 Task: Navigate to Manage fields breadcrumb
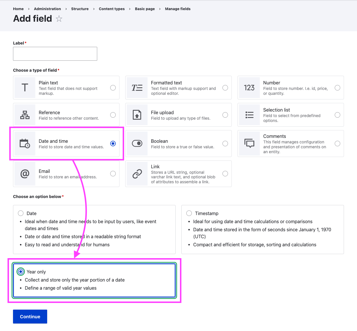[x=178, y=9]
